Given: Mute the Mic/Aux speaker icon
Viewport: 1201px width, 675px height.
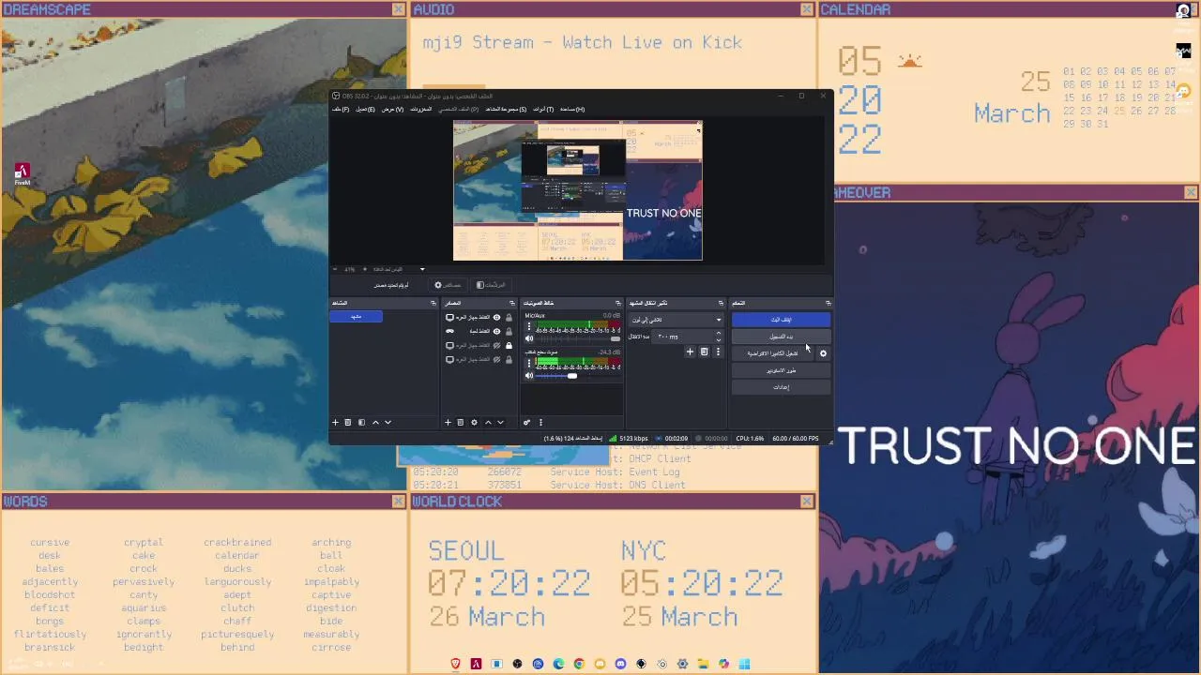Looking at the screenshot, I should [x=529, y=338].
